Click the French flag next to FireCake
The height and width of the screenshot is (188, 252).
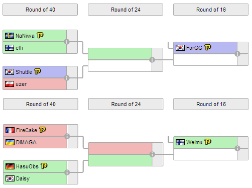10,130
